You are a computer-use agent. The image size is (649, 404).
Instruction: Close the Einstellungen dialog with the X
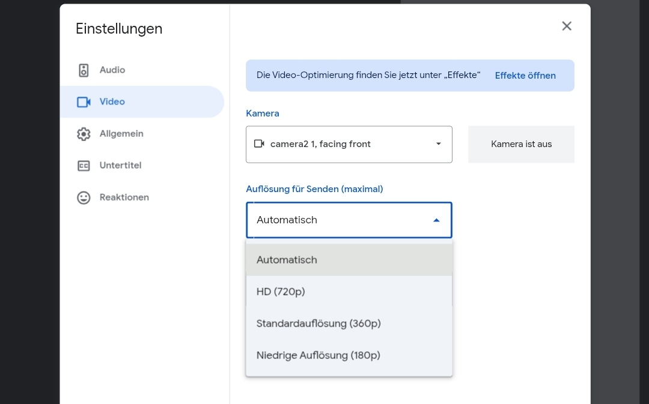click(567, 26)
